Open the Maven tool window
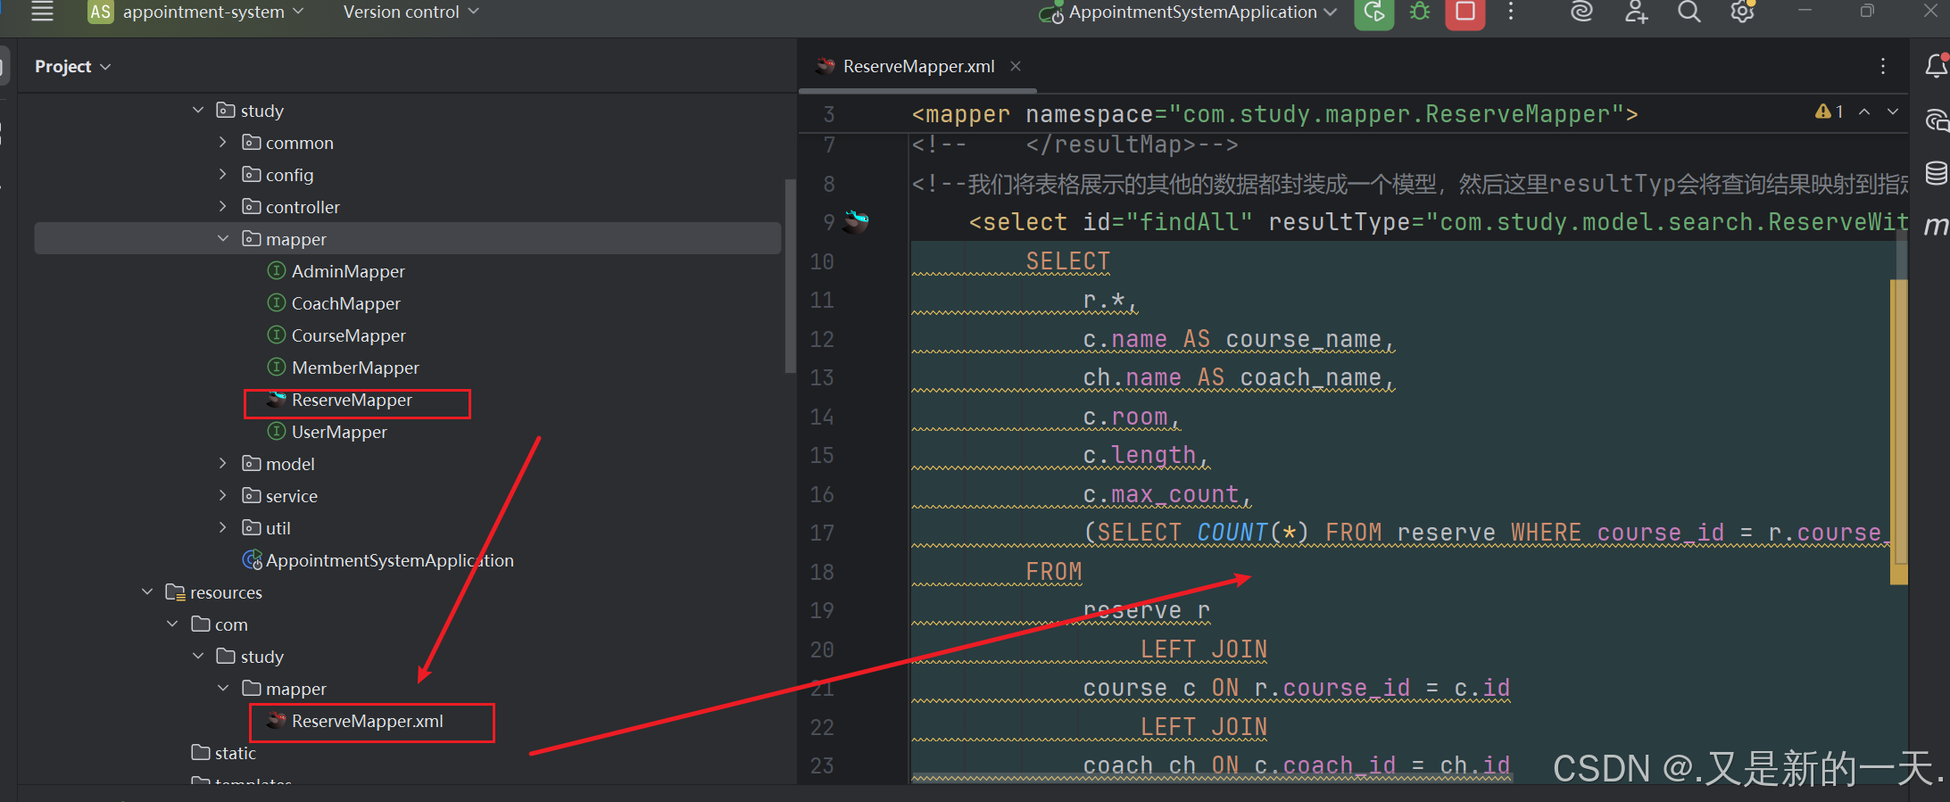Image resolution: width=1950 pixels, height=802 pixels. pos(1936,226)
